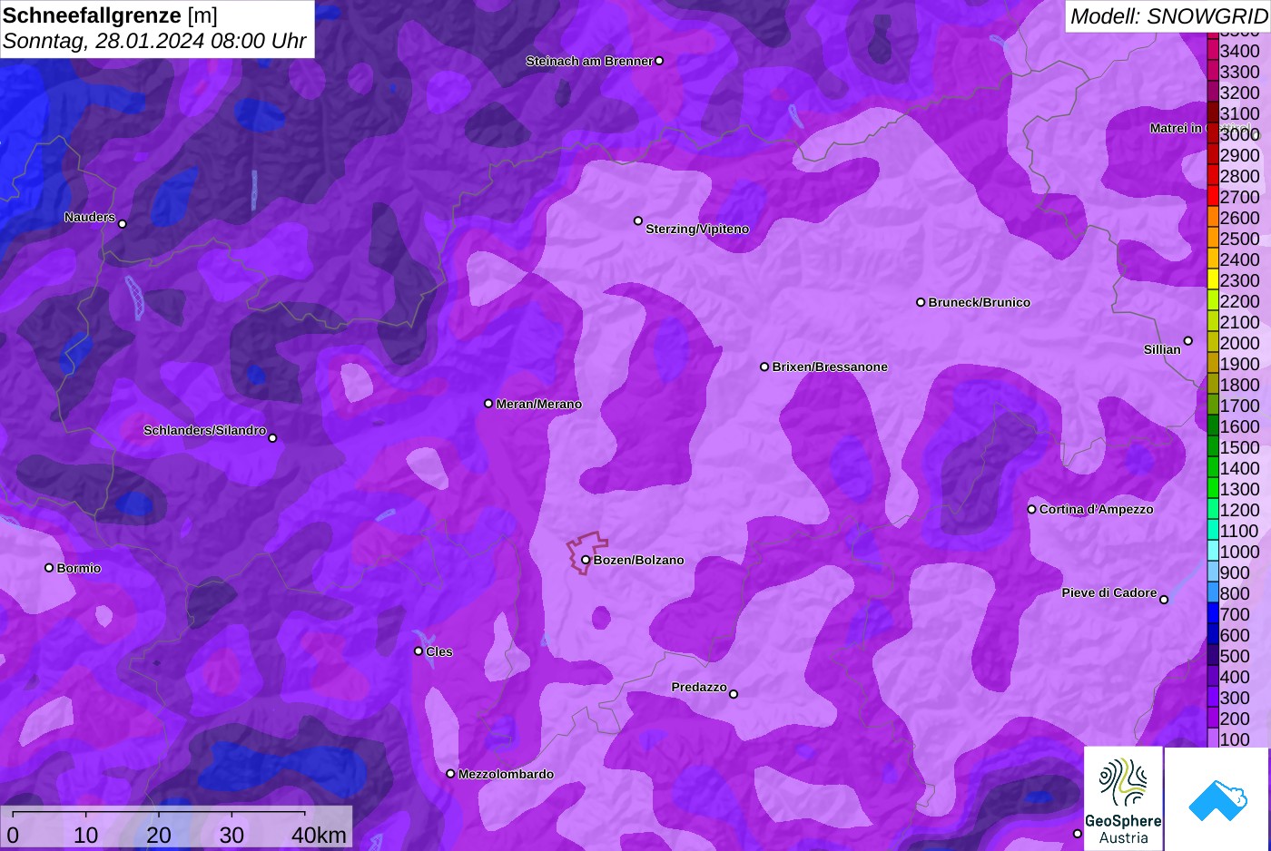Select the Brixen/Bressanone marker
This screenshot has height=851, width=1271.
[764, 367]
